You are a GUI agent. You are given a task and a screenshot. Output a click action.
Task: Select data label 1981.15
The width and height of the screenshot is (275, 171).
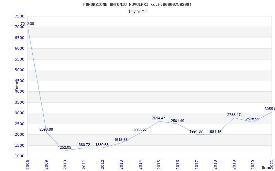coord(214,132)
